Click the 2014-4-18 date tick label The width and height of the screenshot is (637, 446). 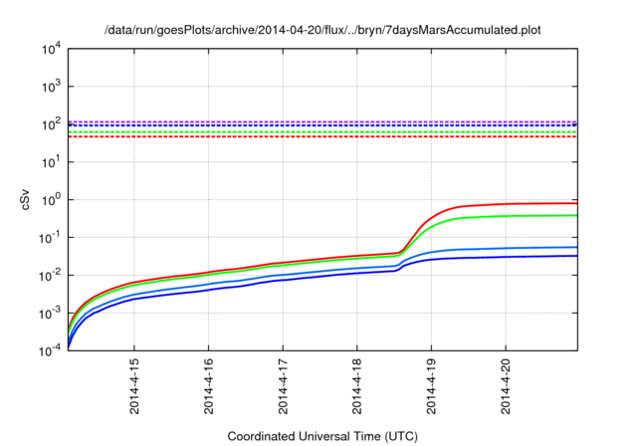coord(357,386)
